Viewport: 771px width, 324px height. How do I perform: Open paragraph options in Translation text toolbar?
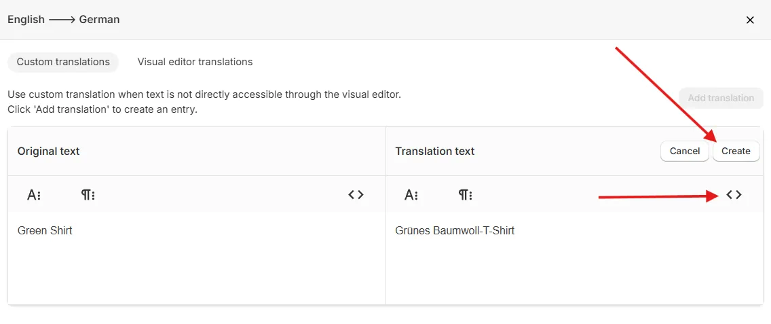466,195
